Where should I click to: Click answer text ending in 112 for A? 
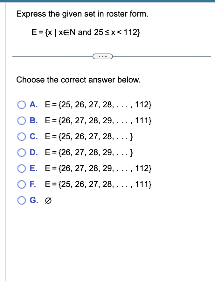point(98,104)
